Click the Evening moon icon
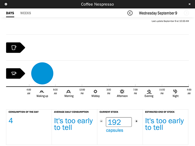 149,92
